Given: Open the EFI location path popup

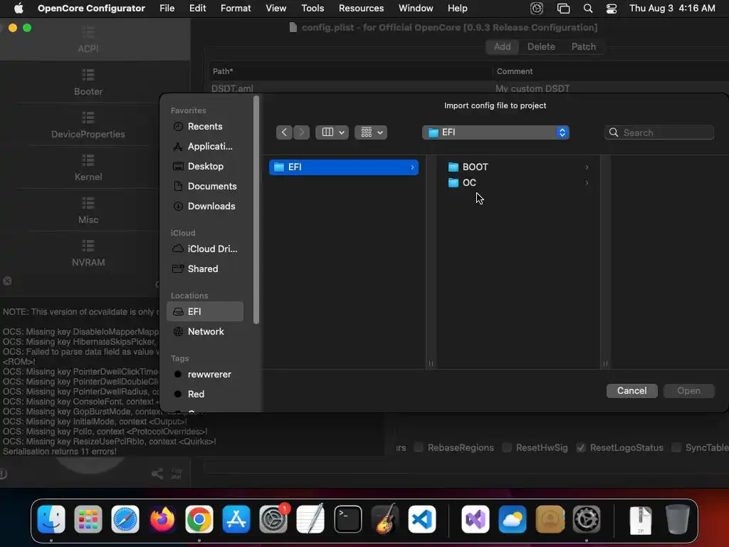Looking at the screenshot, I should pyautogui.click(x=495, y=132).
